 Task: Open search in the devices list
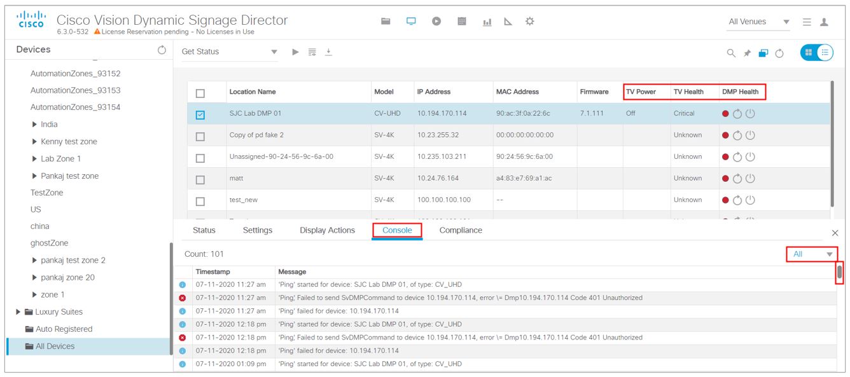pyautogui.click(x=731, y=53)
